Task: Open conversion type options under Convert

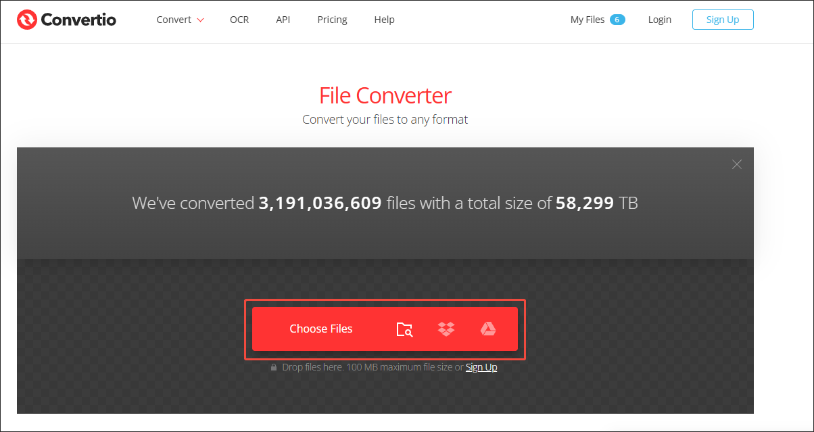Action: pos(173,20)
